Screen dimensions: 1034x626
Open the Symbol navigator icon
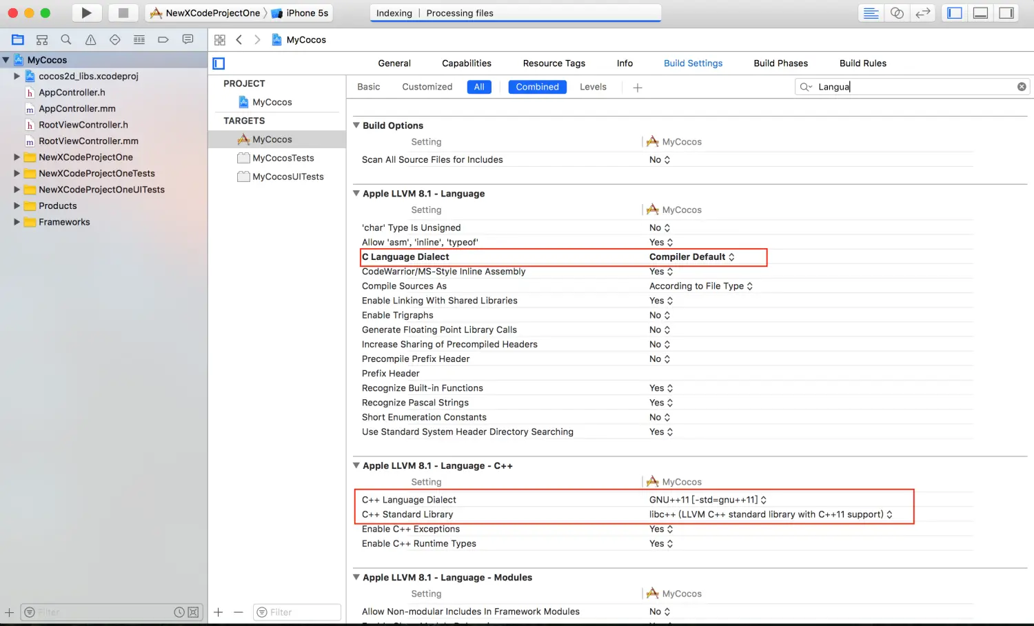pyautogui.click(x=42, y=40)
